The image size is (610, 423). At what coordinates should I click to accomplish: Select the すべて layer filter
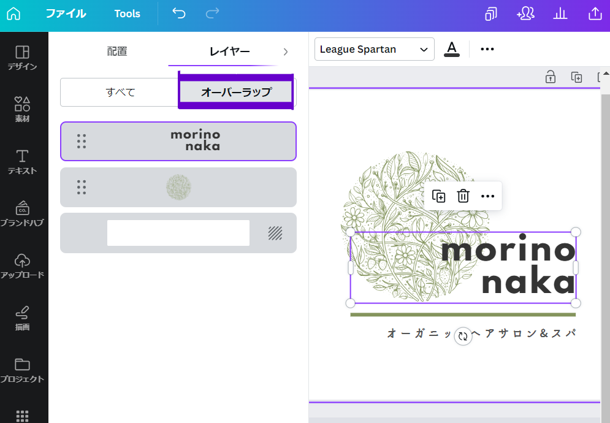coord(120,92)
